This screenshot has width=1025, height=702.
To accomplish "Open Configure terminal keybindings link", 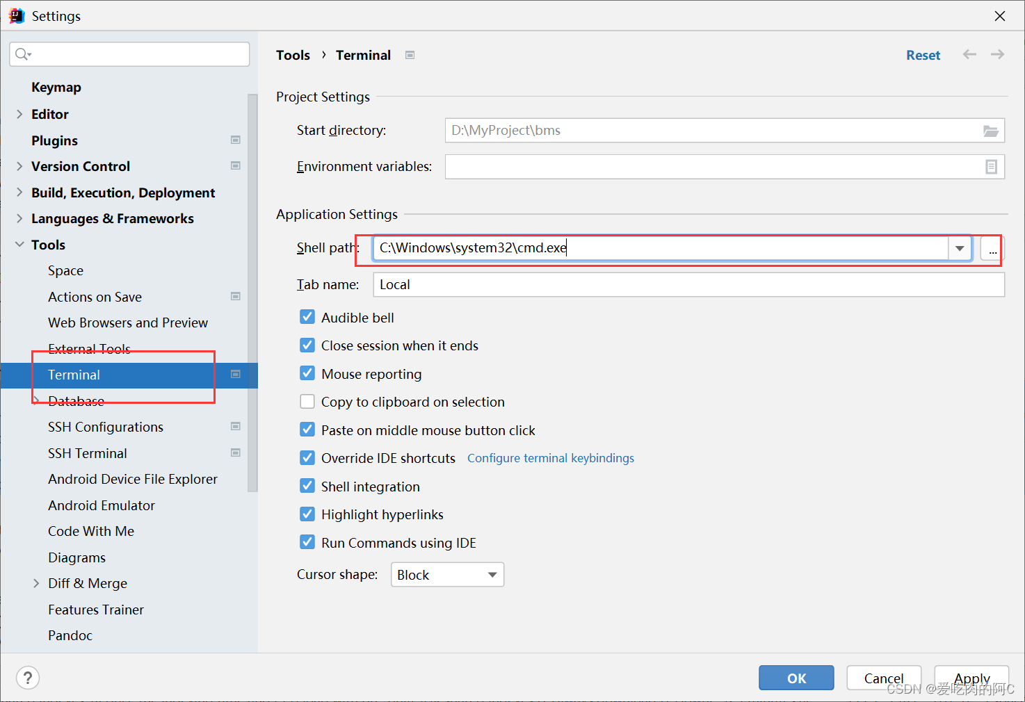I will [x=551, y=458].
